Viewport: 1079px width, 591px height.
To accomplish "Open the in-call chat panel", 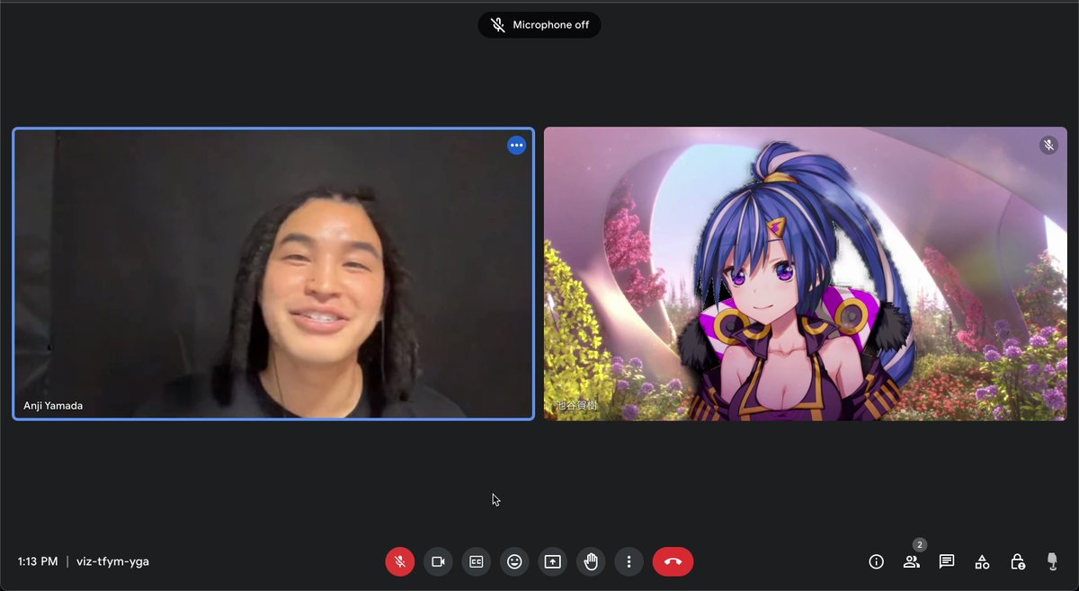I will 947,561.
